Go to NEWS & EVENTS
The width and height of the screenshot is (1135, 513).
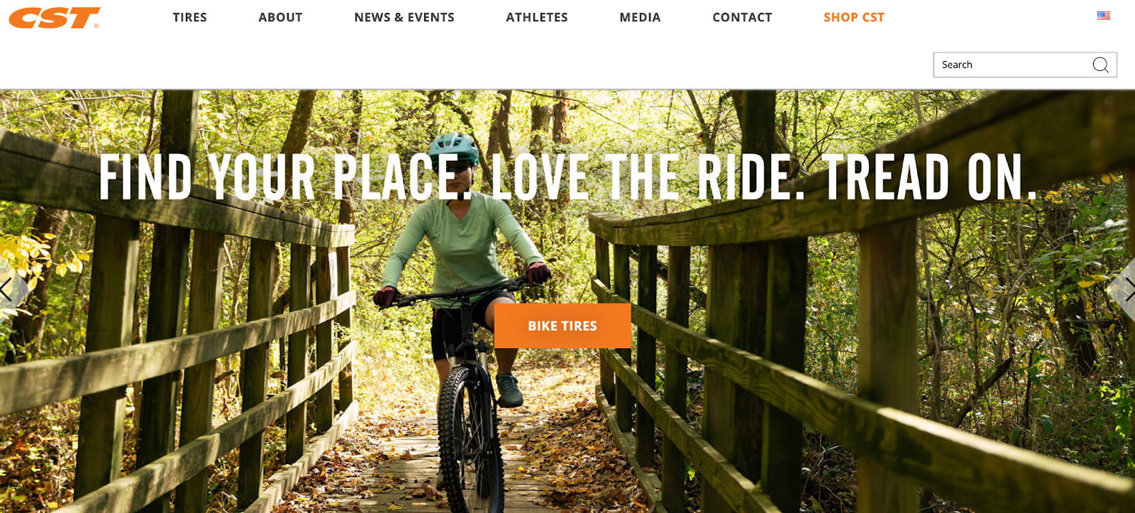click(404, 17)
